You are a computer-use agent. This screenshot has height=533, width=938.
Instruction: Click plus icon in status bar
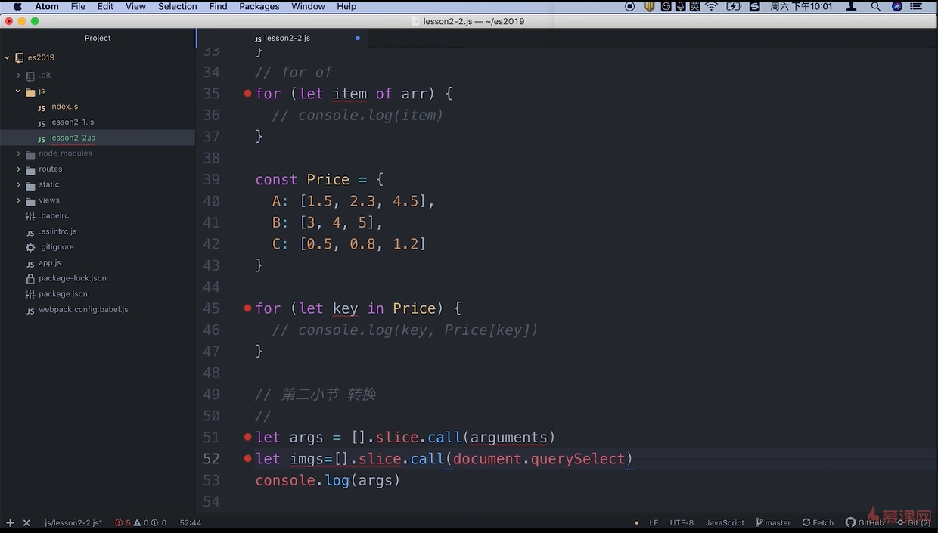coord(10,522)
